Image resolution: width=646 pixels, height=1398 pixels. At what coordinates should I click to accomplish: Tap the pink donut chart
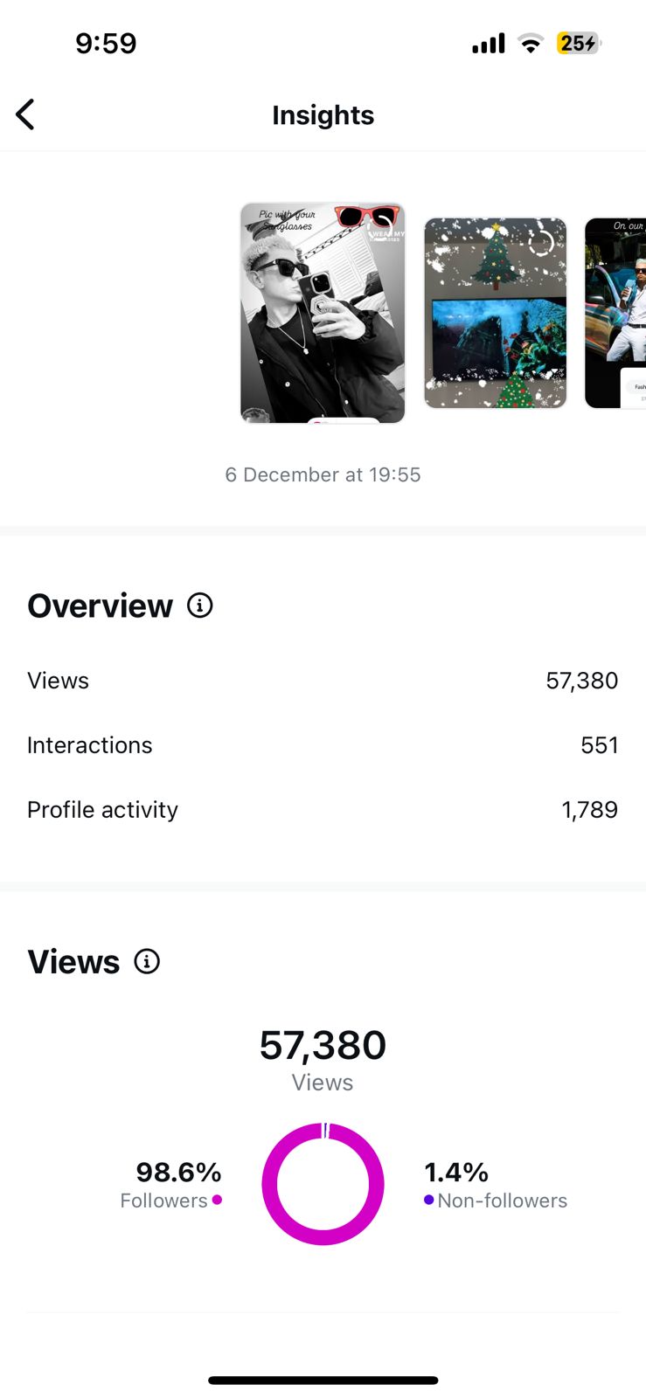pos(323,1184)
